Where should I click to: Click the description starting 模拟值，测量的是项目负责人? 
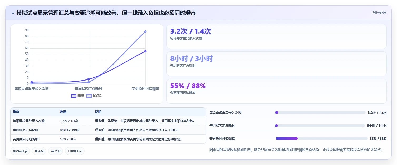tap(137, 130)
